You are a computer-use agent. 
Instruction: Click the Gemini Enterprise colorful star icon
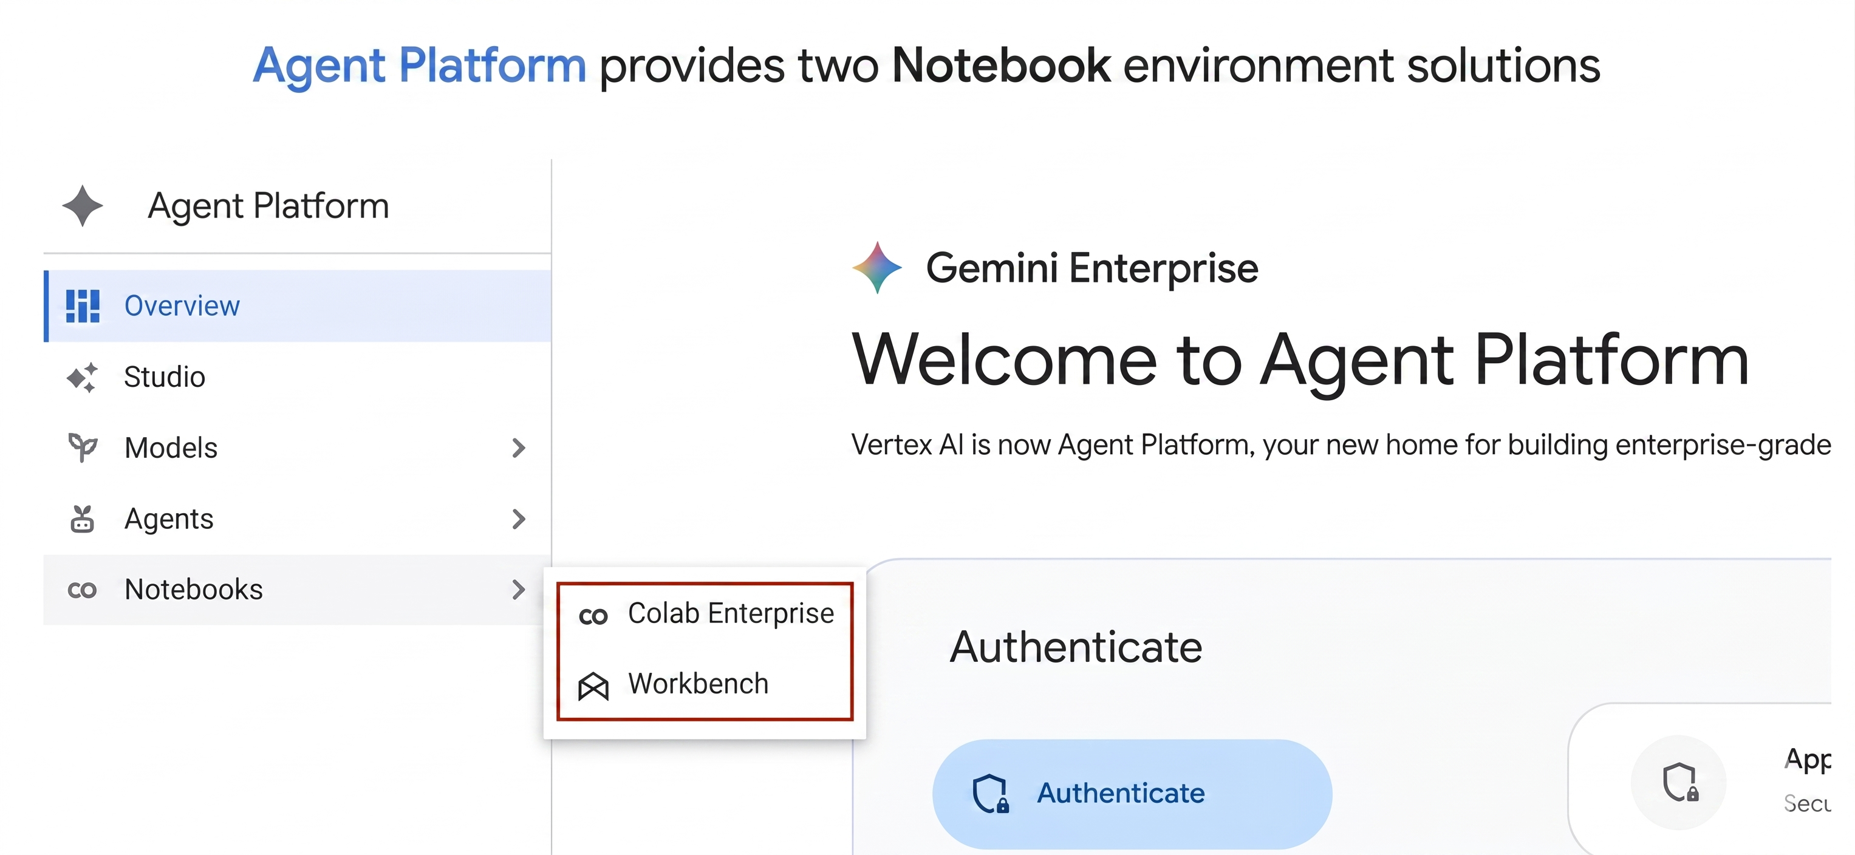[877, 268]
